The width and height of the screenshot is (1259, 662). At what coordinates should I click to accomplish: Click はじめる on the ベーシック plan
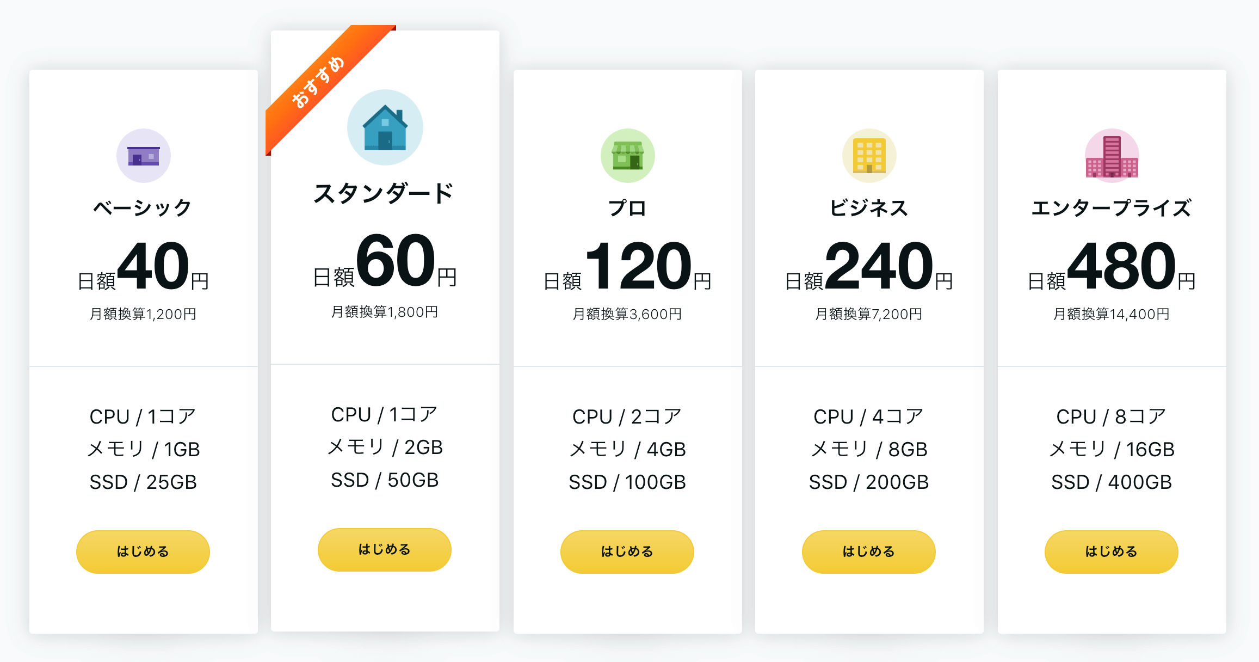[143, 551]
